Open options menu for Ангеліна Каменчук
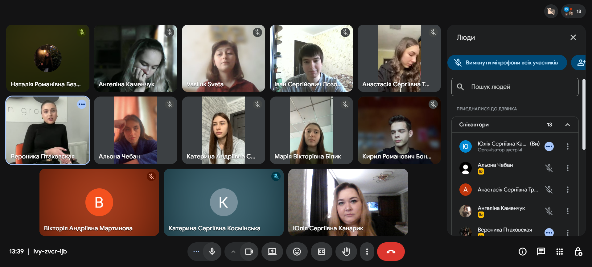 [x=568, y=211]
